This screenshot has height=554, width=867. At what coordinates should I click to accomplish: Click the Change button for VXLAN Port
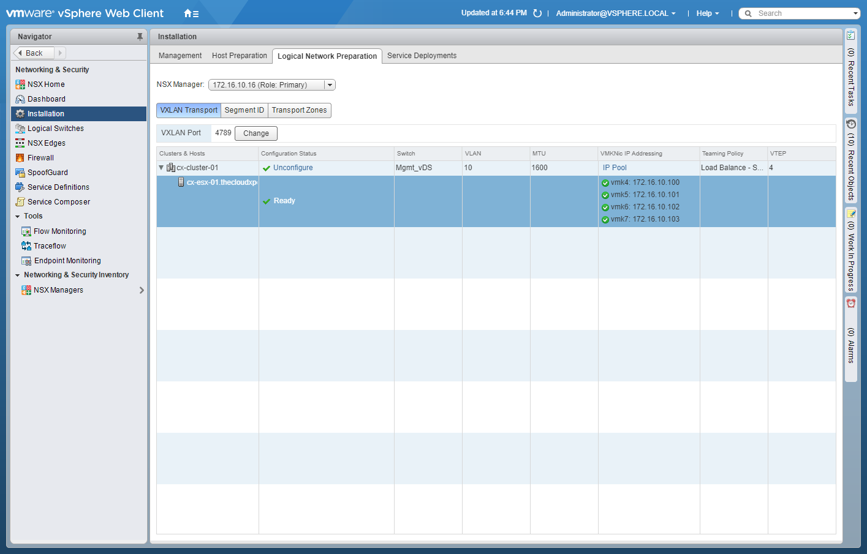(x=256, y=133)
